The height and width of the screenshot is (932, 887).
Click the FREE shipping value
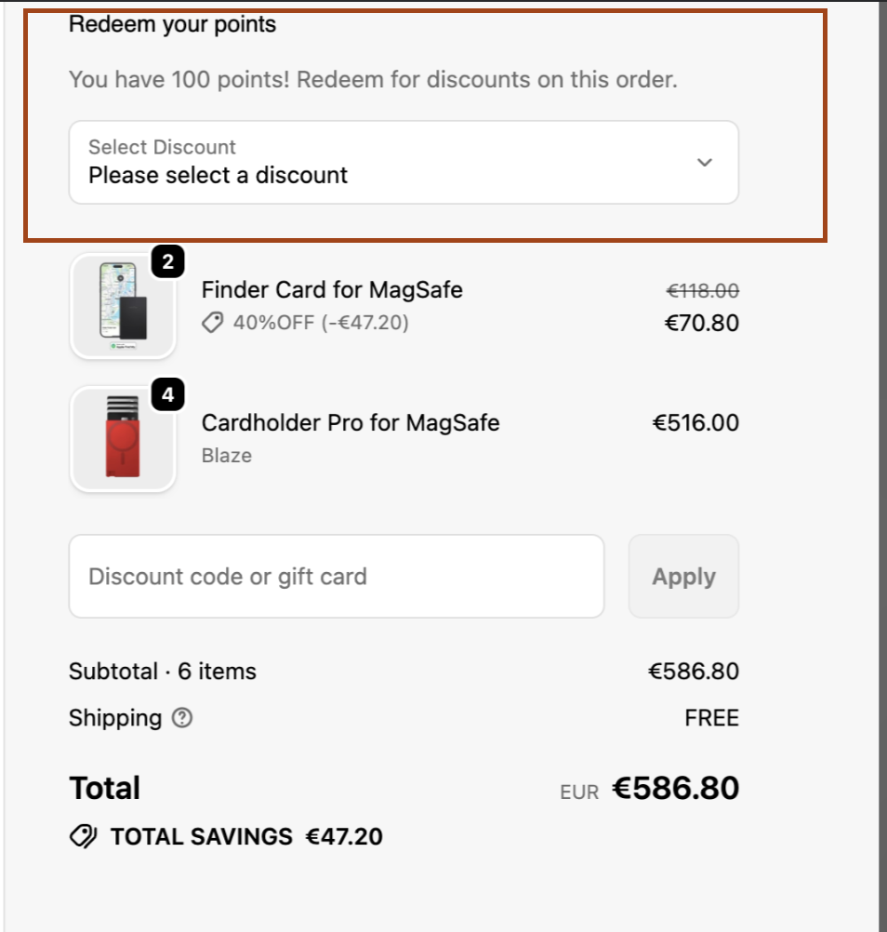coord(711,718)
